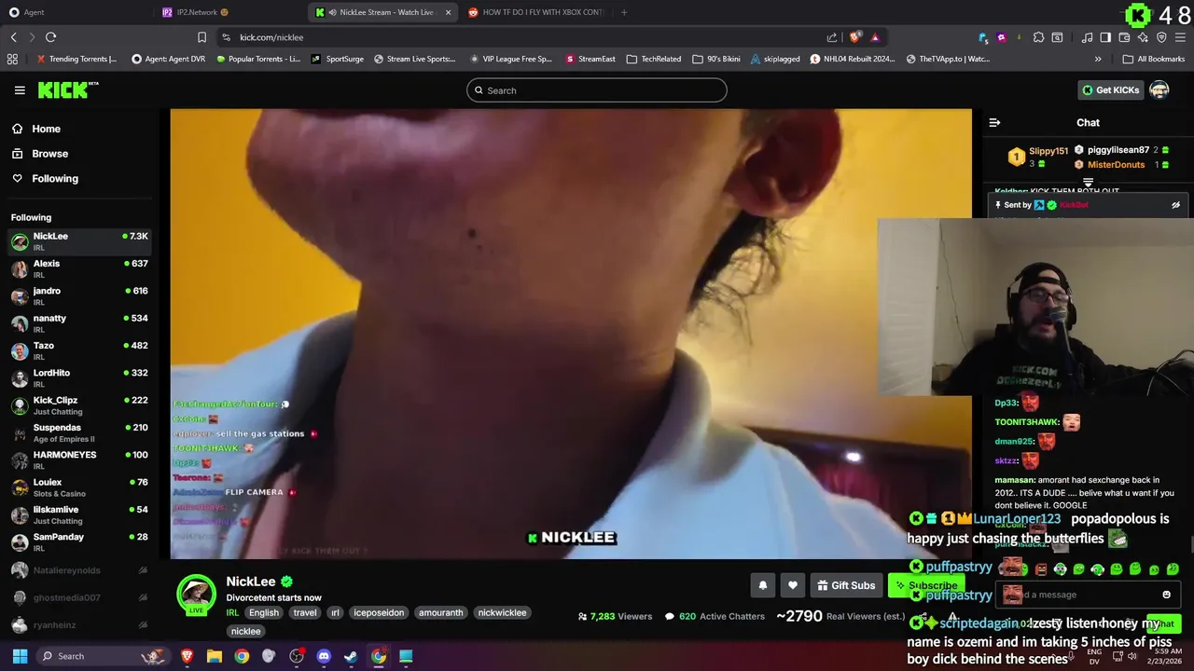1194x671 pixels.
Task: Open the browser extensions puzzle icon
Action: pyautogui.click(x=1037, y=37)
